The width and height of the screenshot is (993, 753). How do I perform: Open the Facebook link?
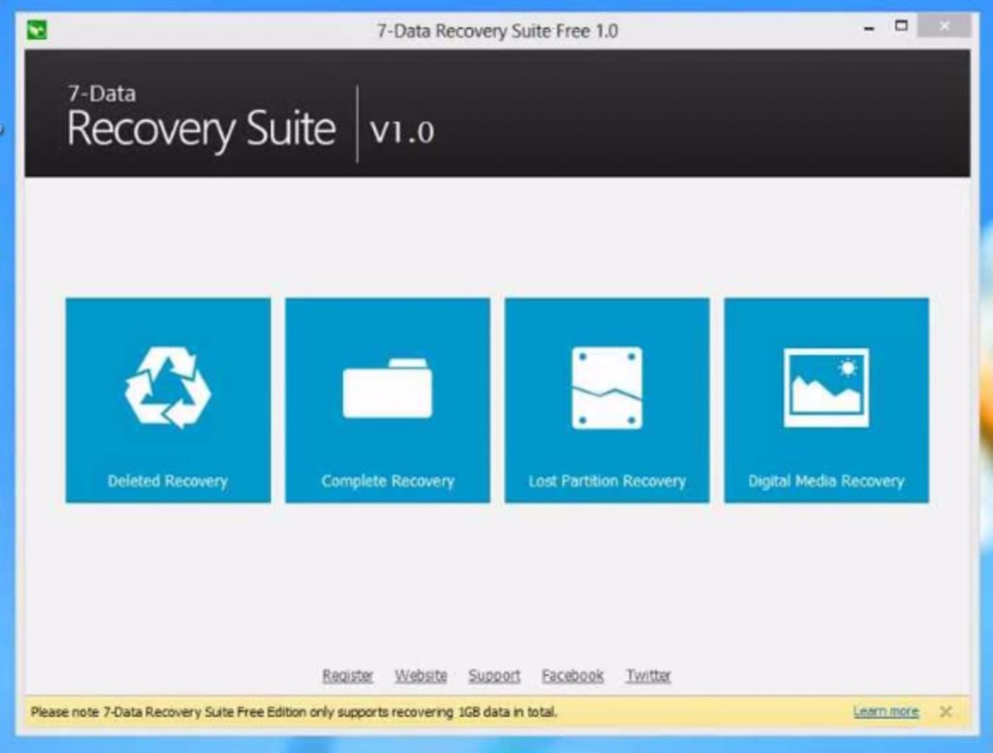[x=572, y=675]
